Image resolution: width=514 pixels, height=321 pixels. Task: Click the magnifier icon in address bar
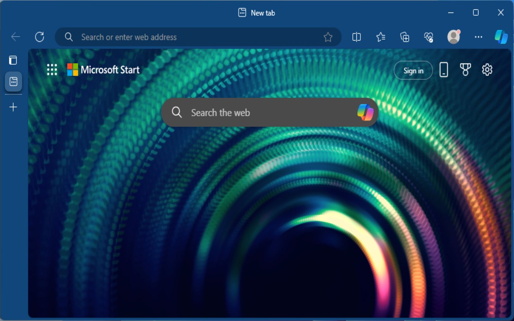pos(69,37)
